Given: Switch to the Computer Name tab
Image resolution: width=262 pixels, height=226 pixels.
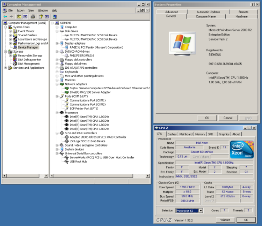Looking at the screenshot, I should click(x=206, y=16).
